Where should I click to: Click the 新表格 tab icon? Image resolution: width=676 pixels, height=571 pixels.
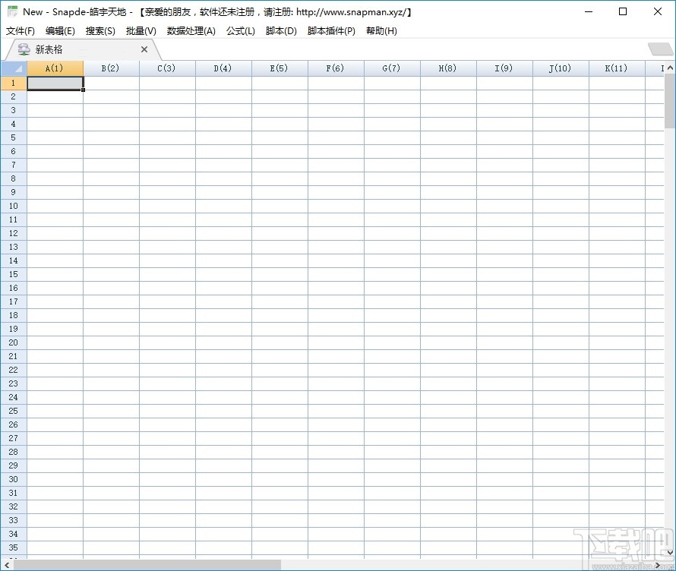[x=24, y=49]
